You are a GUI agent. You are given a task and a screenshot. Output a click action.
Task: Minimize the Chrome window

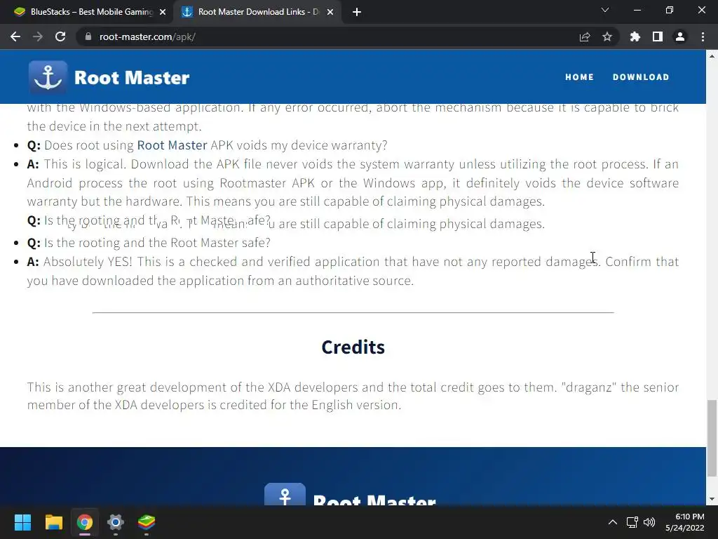637,10
